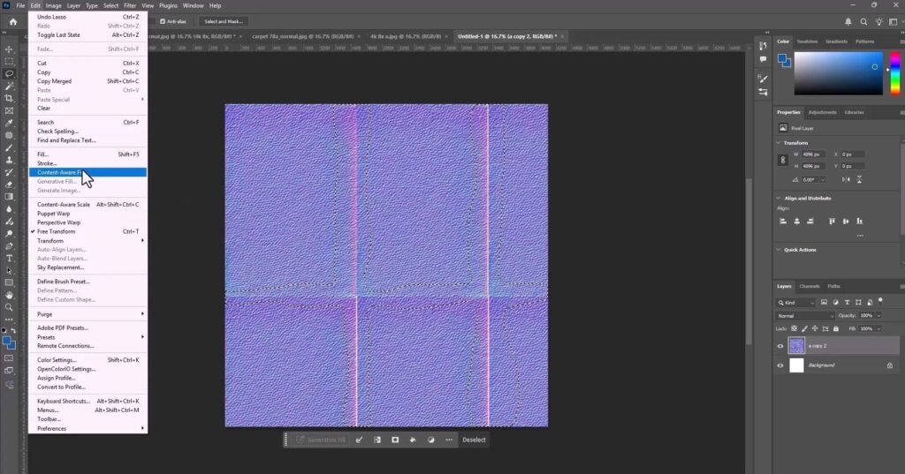Select the Eraser tool

9,184
